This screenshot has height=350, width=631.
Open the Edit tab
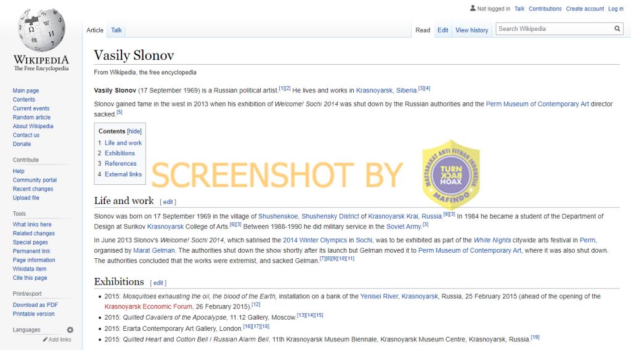[x=442, y=30]
